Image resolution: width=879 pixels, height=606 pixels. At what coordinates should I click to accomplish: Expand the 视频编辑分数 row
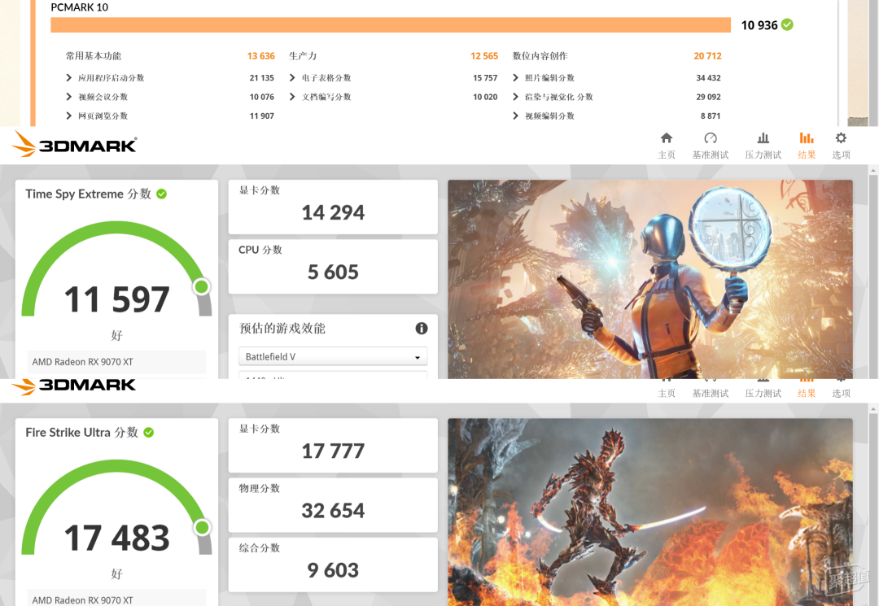515,116
